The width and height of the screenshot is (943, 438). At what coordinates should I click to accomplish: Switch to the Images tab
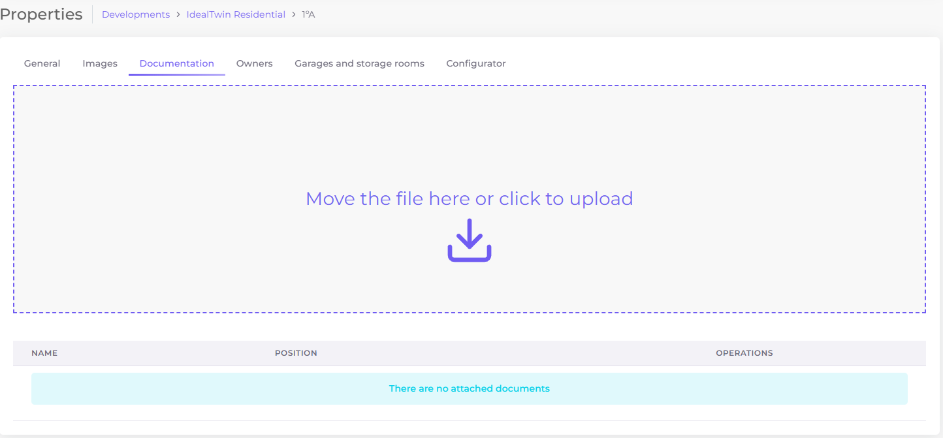click(100, 63)
